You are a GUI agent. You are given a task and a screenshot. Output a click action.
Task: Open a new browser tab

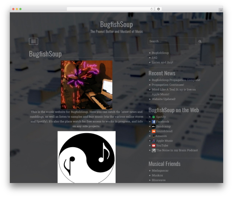pos(221,10)
